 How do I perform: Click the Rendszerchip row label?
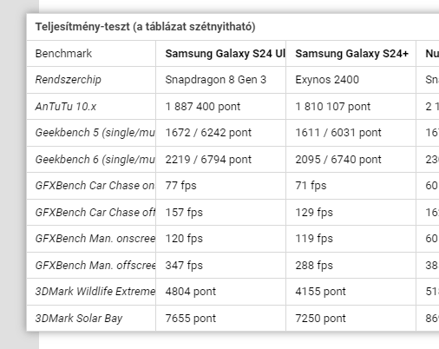(x=69, y=80)
